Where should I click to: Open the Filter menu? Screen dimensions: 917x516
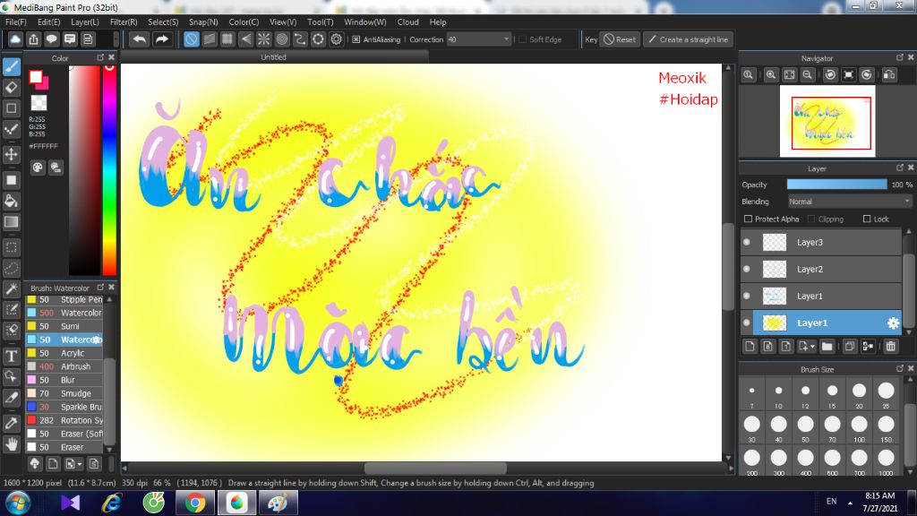124,21
